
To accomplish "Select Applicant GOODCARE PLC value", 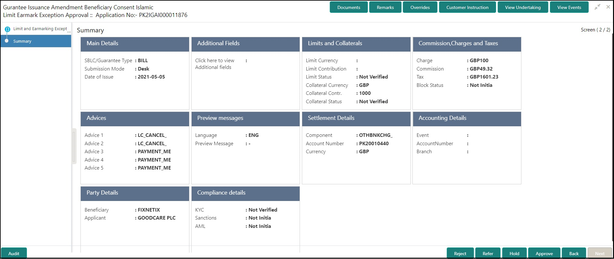I will point(156,218).
